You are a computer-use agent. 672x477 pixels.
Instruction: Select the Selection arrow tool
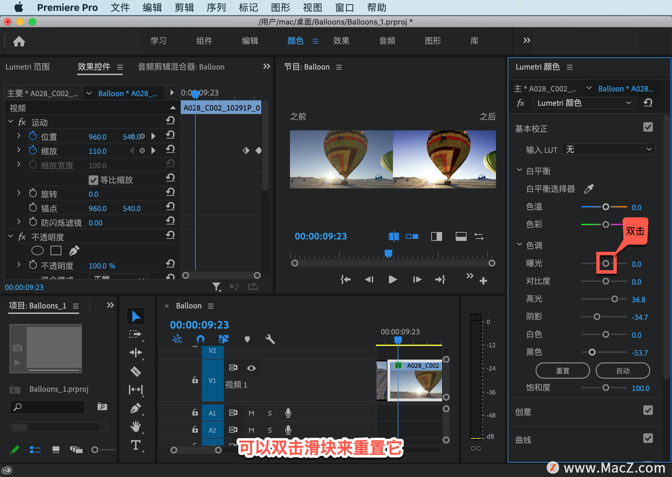[x=135, y=316]
